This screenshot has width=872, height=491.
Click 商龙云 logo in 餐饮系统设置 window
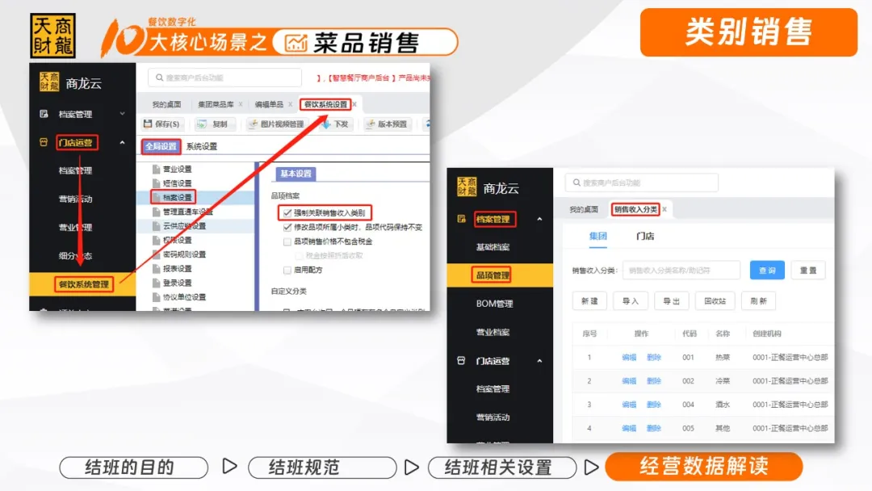(49, 82)
